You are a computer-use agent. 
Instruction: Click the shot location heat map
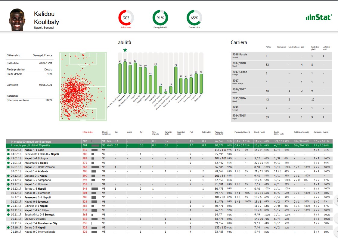click(x=82, y=86)
